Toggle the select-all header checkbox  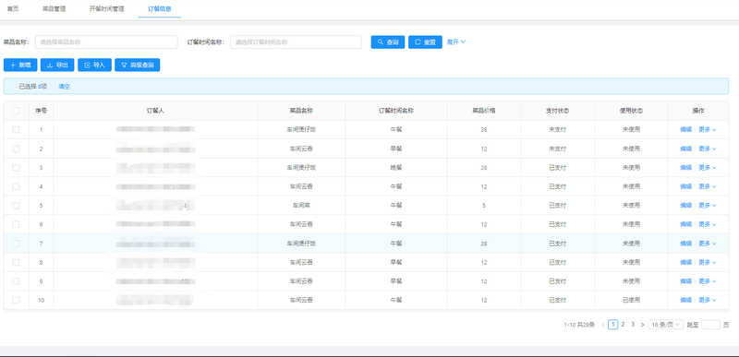[x=16, y=111]
